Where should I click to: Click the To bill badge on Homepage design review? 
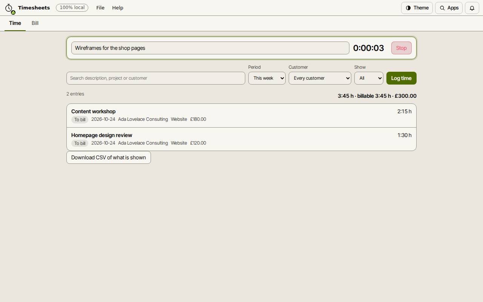pyautogui.click(x=80, y=143)
